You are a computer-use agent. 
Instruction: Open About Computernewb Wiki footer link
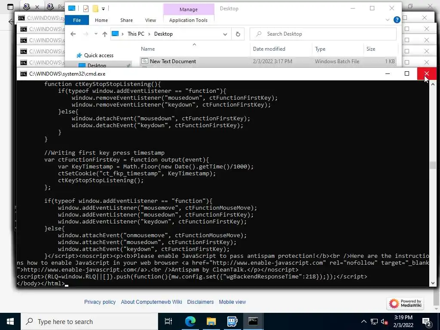tap(152, 302)
